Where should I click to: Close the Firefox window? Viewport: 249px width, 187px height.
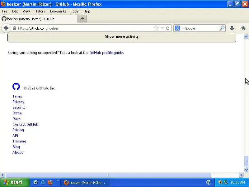pos(245,4)
